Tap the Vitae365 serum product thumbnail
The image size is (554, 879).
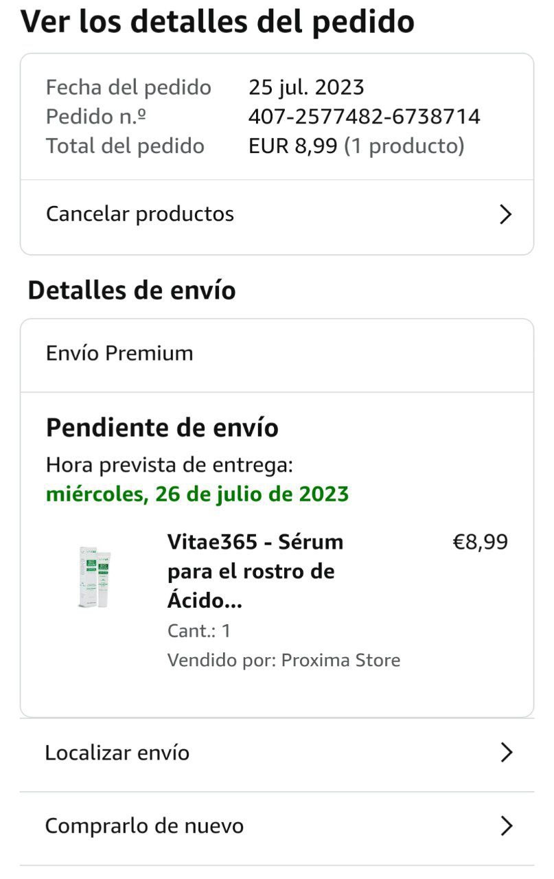coord(95,577)
